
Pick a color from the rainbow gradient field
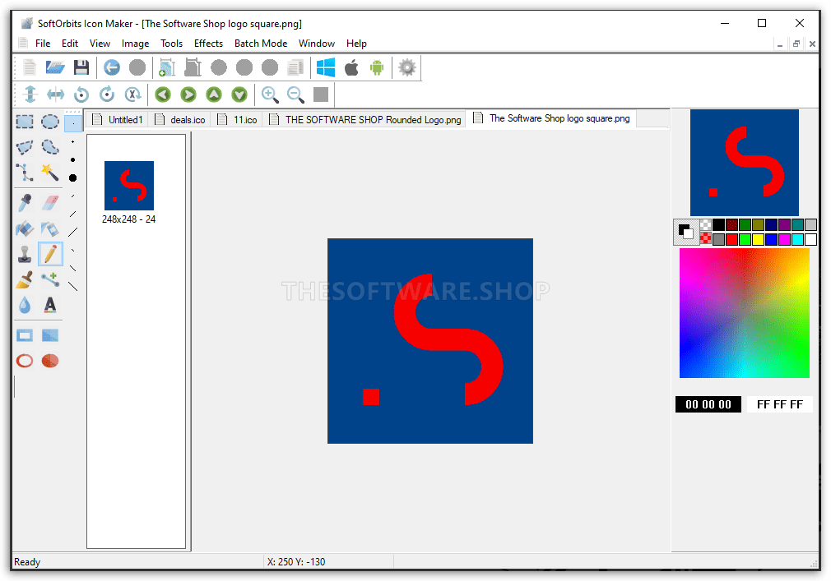pyautogui.click(x=745, y=313)
